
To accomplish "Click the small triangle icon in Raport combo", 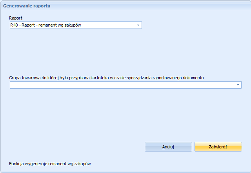I will pyautogui.click(x=138, y=25).
